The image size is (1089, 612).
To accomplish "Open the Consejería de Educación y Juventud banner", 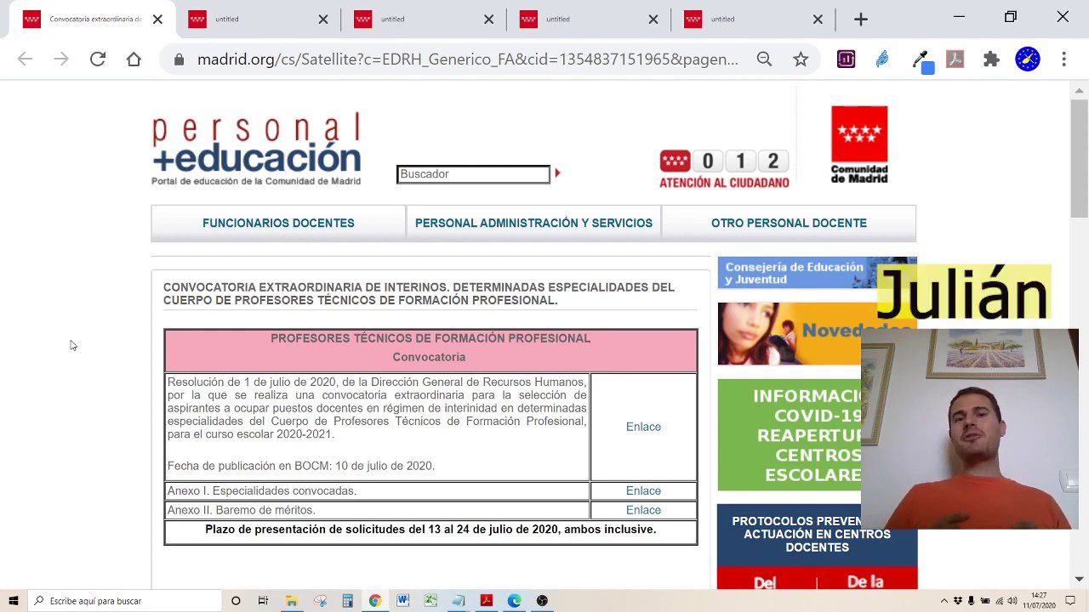I will (x=817, y=273).
